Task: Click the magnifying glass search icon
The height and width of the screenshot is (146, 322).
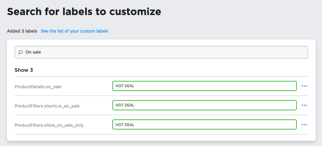Action: click(x=21, y=52)
